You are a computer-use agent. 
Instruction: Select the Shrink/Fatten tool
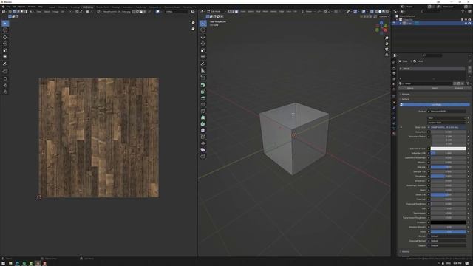point(203,143)
